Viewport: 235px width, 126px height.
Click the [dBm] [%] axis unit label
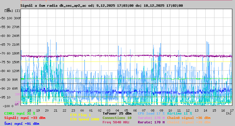click(x=12, y=11)
